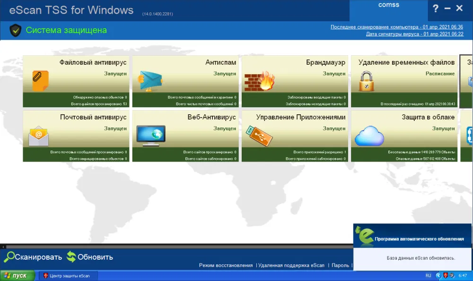Click the Пароль link

pos(340,265)
